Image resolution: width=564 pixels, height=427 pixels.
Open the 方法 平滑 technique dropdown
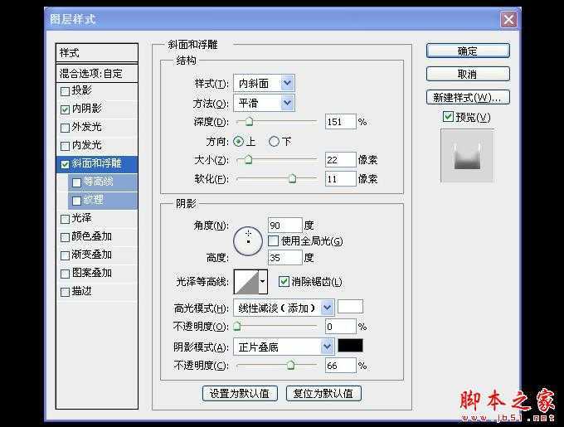(264, 103)
